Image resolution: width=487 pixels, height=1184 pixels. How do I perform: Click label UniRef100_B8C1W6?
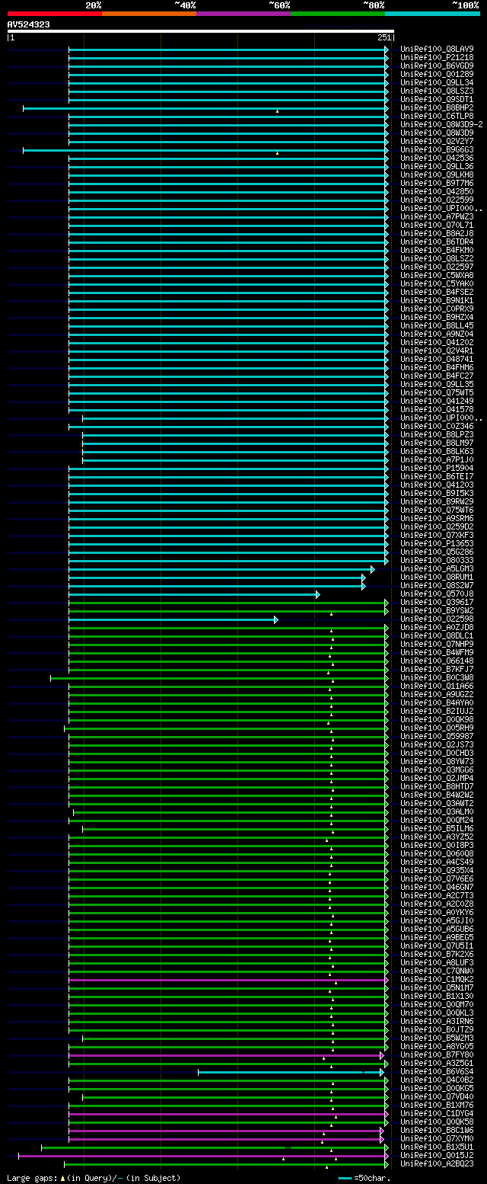click(437, 1130)
